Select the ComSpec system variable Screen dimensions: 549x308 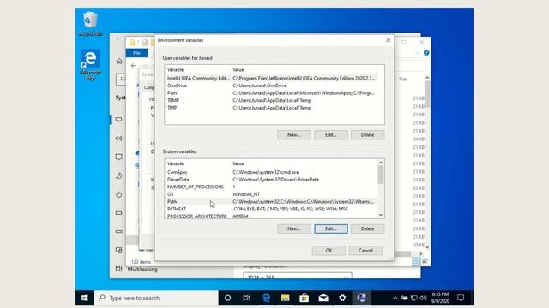tap(271, 172)
